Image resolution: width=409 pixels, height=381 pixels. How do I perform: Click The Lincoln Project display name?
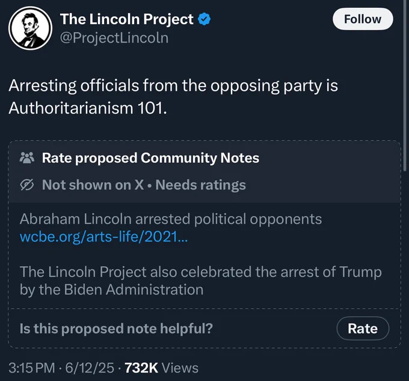coord(126,19)
